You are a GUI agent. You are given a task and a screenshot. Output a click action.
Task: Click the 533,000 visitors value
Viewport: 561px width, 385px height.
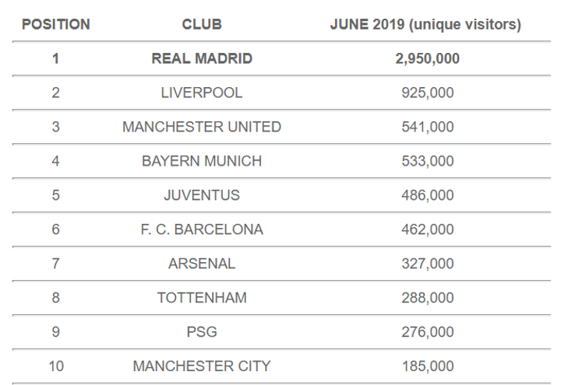(426, 161)
